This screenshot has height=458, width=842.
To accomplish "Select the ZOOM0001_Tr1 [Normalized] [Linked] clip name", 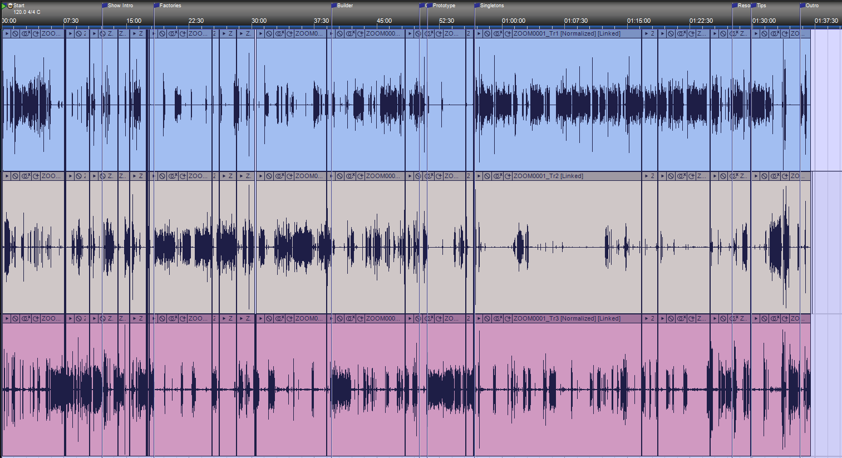I will 567,33.
